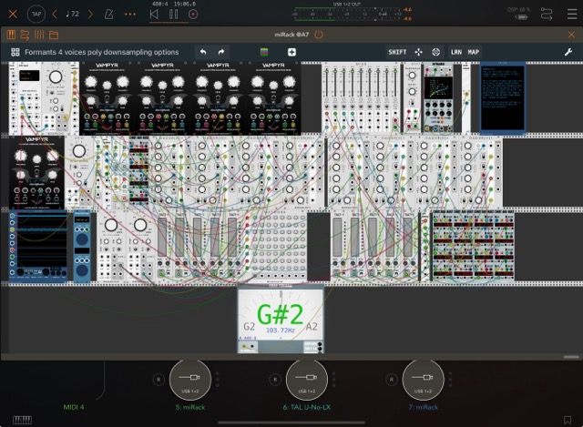Click the metronome icon in the top bar
This screenshot has height=427, width=583.
click(x=109, y=14)
